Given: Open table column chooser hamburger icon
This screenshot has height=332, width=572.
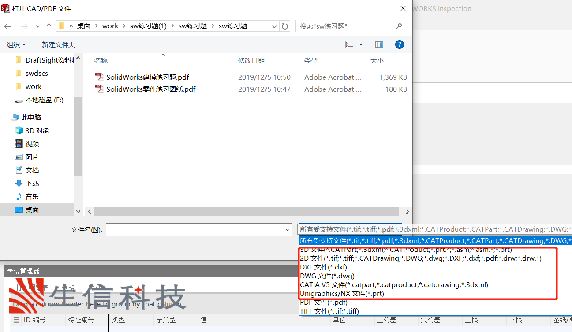Looking at the screenshot, I should [16, 320].
